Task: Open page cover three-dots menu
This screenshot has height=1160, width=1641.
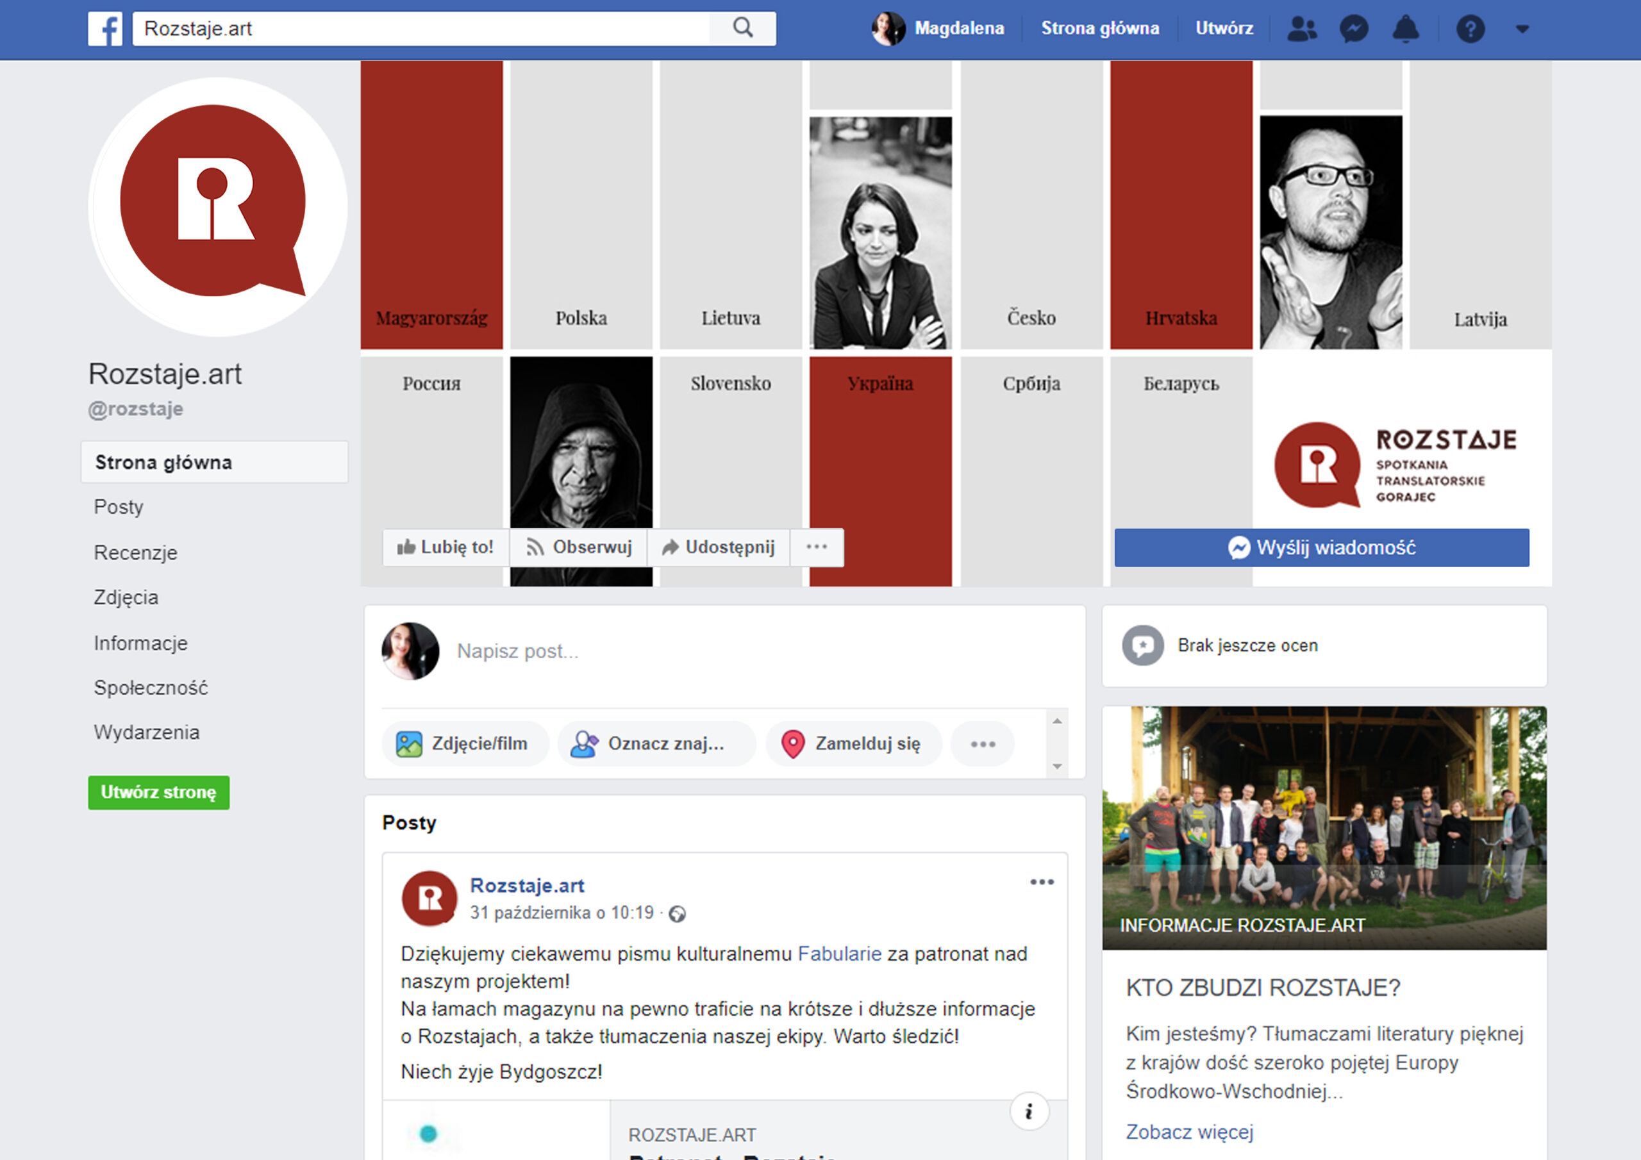Action: pyautogui.click(x=816, y=547)
